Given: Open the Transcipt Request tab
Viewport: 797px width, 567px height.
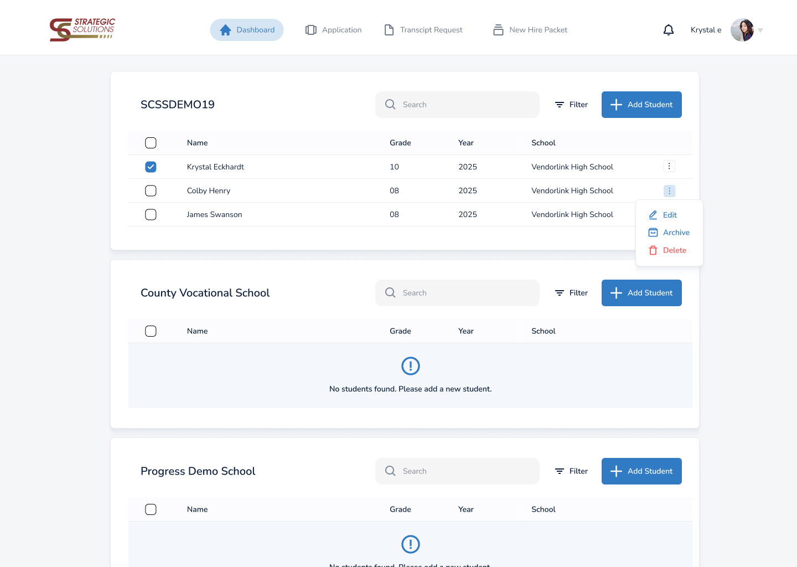Looking at the screenshot, I should 423,30.
